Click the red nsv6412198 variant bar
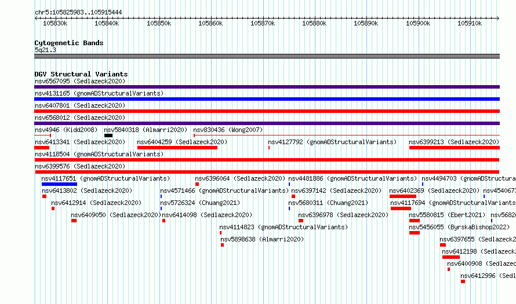Screen dimensions: 516x304 (x=451, y=257)
